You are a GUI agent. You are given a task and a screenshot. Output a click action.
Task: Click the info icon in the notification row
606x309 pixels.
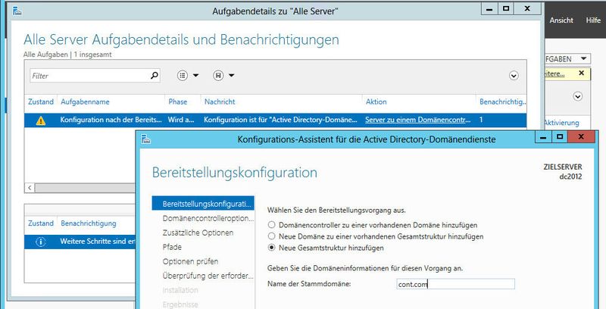tap(41, 242)
